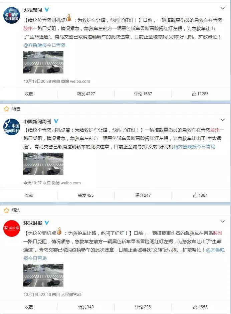The height and width of the screenshot is (314, 231).
Task: Click the 胶州 location link in 环球时报 post
Action: (x=218, y=233)
